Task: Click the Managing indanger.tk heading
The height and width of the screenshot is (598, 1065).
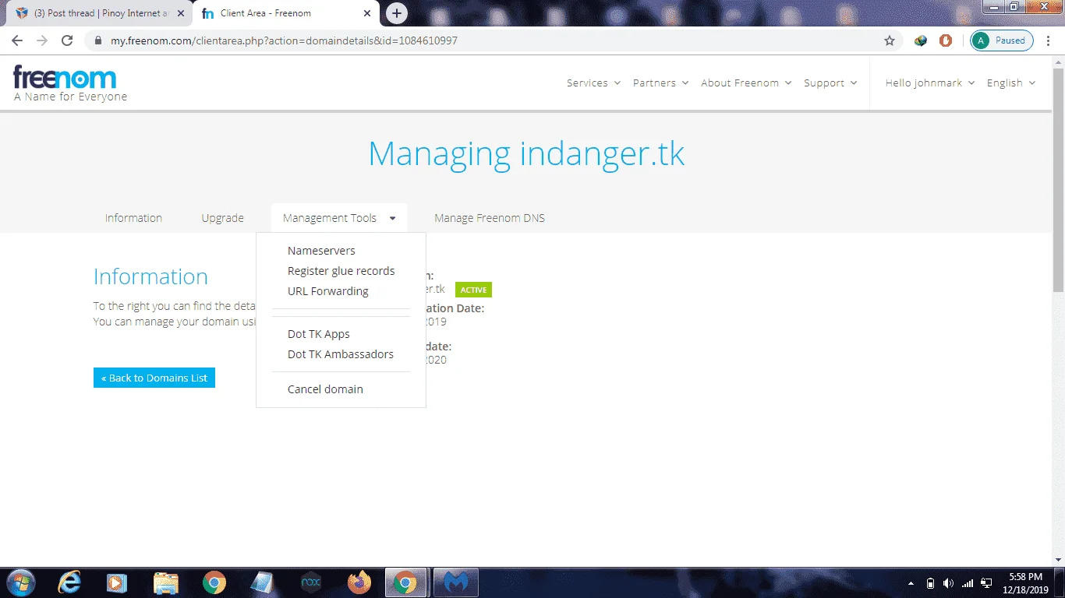Action: point(526,153)
